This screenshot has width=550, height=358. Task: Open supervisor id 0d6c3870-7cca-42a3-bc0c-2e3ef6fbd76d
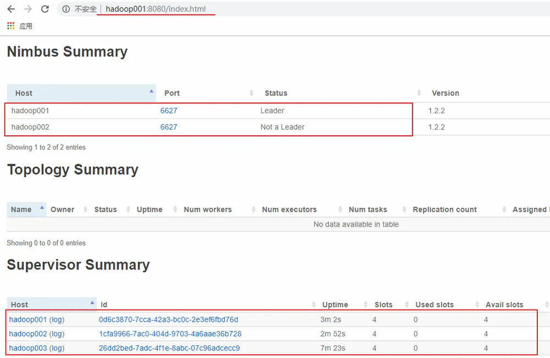point(168,320)
